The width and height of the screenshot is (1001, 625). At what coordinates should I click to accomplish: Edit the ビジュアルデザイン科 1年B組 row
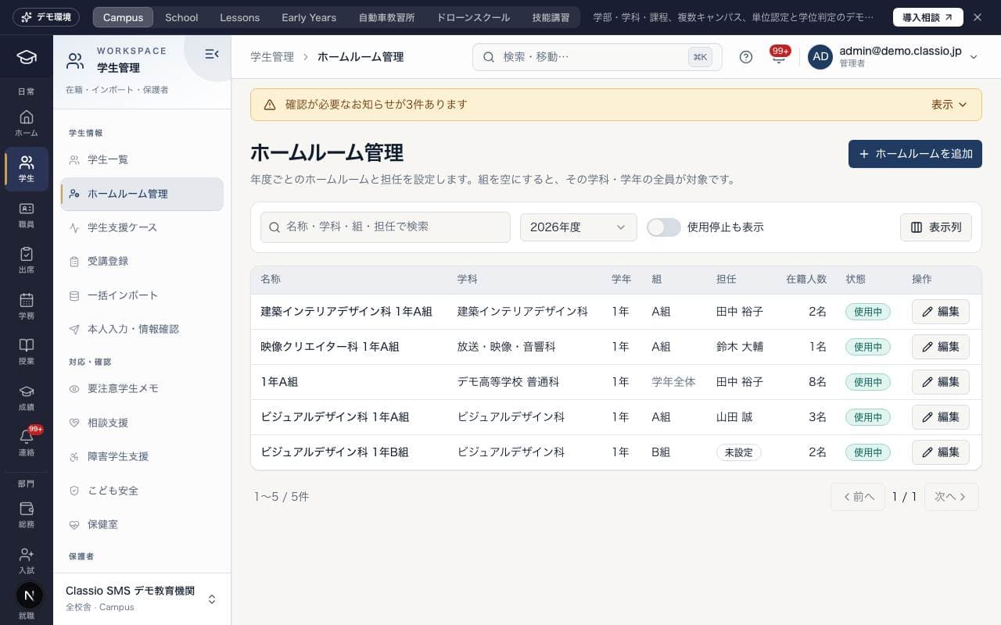pyautogui.click(x=941, y=452)
